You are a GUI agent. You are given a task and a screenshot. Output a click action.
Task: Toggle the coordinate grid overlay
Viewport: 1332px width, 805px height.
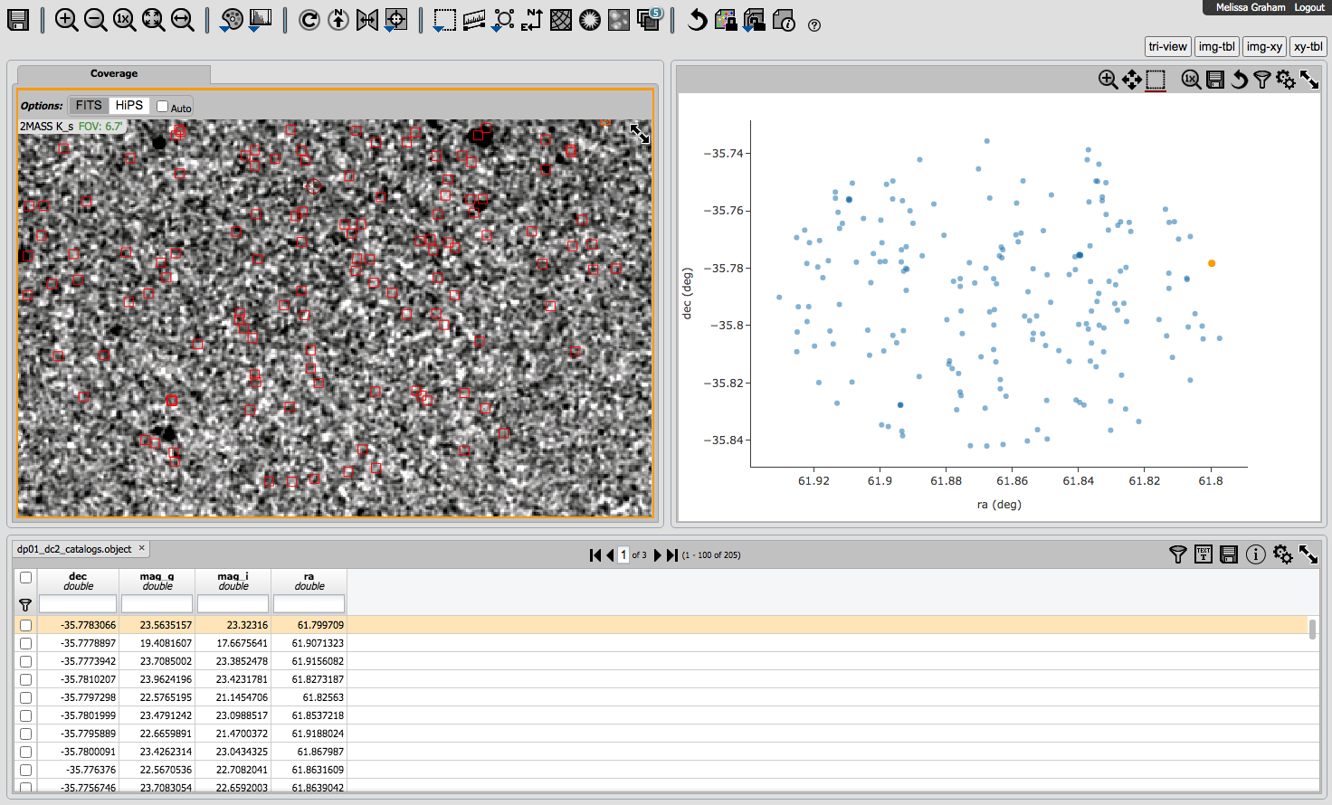[x=561, y=20]
